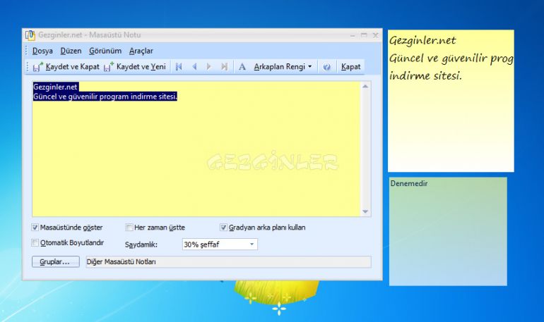544x322 pixels.
Task: Open the Görünüm menu
Action: [x=105, y=51]
